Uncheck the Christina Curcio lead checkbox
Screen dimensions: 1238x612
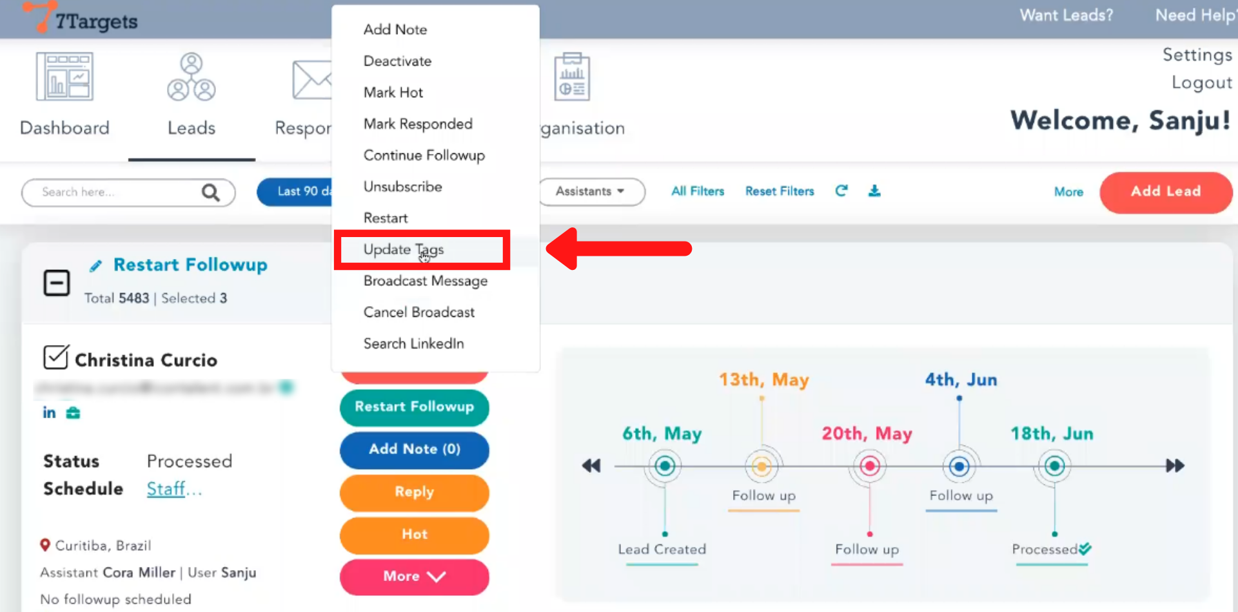[55, 357]
